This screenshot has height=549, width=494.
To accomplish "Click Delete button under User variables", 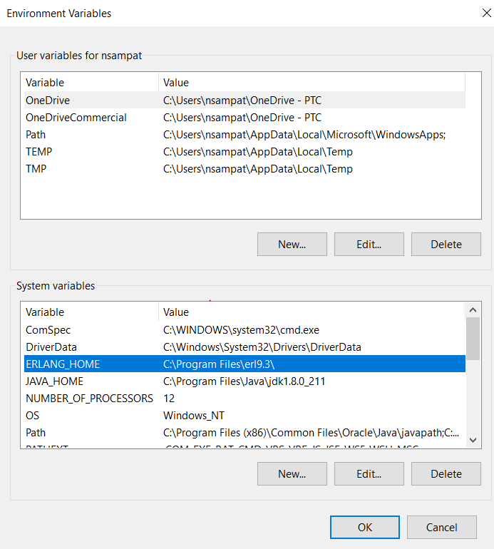I will 446,244.
